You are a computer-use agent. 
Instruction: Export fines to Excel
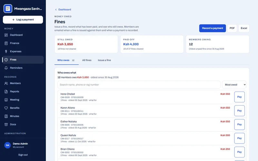(x=244, y=28)
